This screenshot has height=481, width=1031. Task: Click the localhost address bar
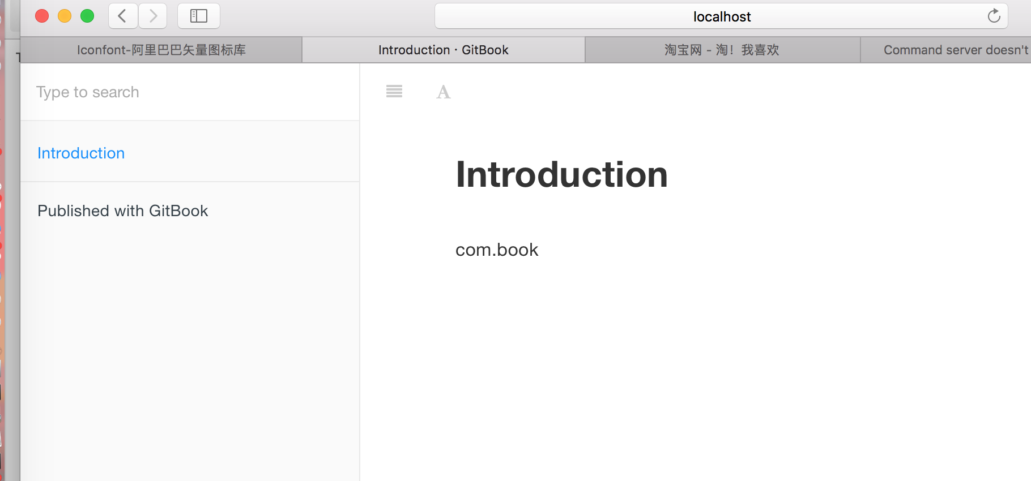721,16
